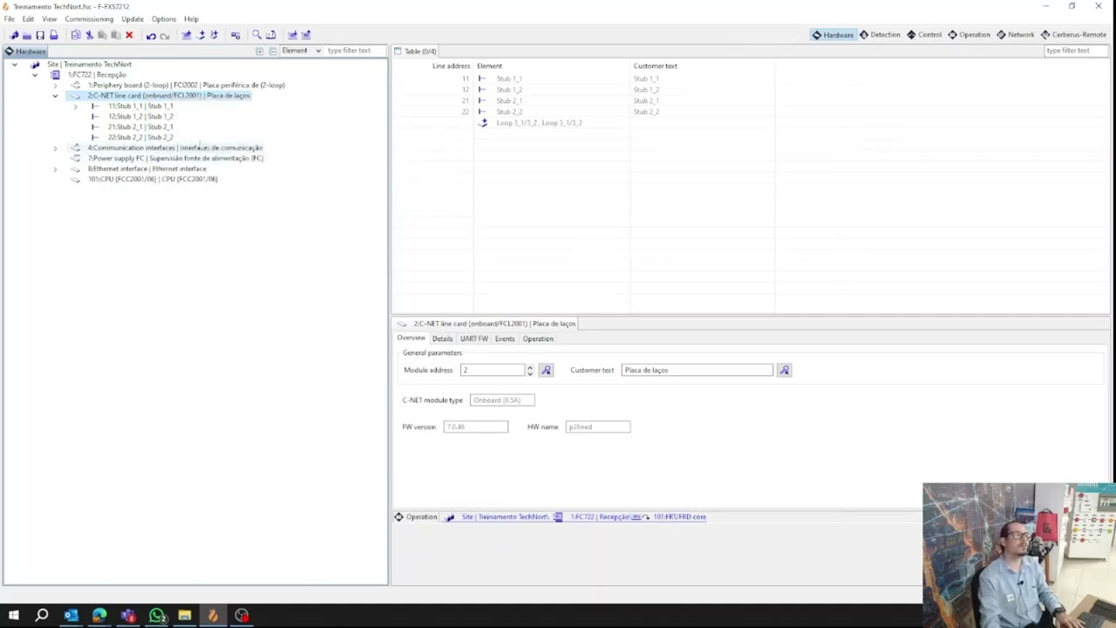The width and height of the screenshot is (1116, 628).
Task: Click the plus expand-all icon above tree
Action: [259, 51]
